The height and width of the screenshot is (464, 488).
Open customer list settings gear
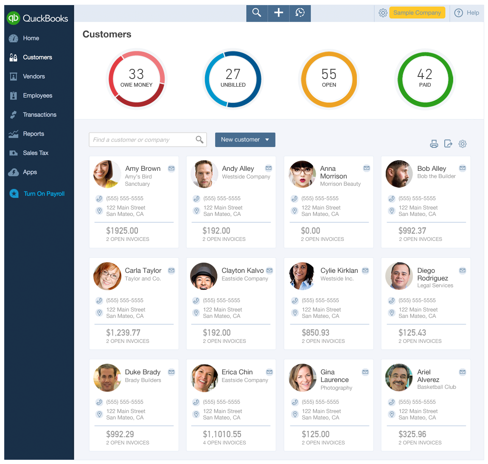point(463,144)
